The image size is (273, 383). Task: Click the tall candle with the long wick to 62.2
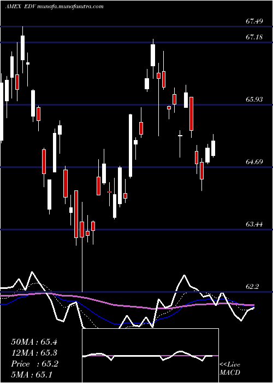(82, 247)
